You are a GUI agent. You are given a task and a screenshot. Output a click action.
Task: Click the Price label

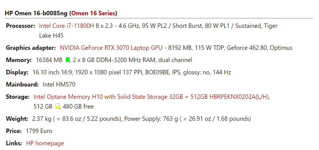tap(14, 131)
